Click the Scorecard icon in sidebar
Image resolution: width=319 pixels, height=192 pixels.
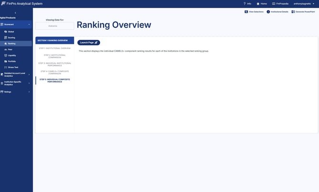click(x=2, y=24)
